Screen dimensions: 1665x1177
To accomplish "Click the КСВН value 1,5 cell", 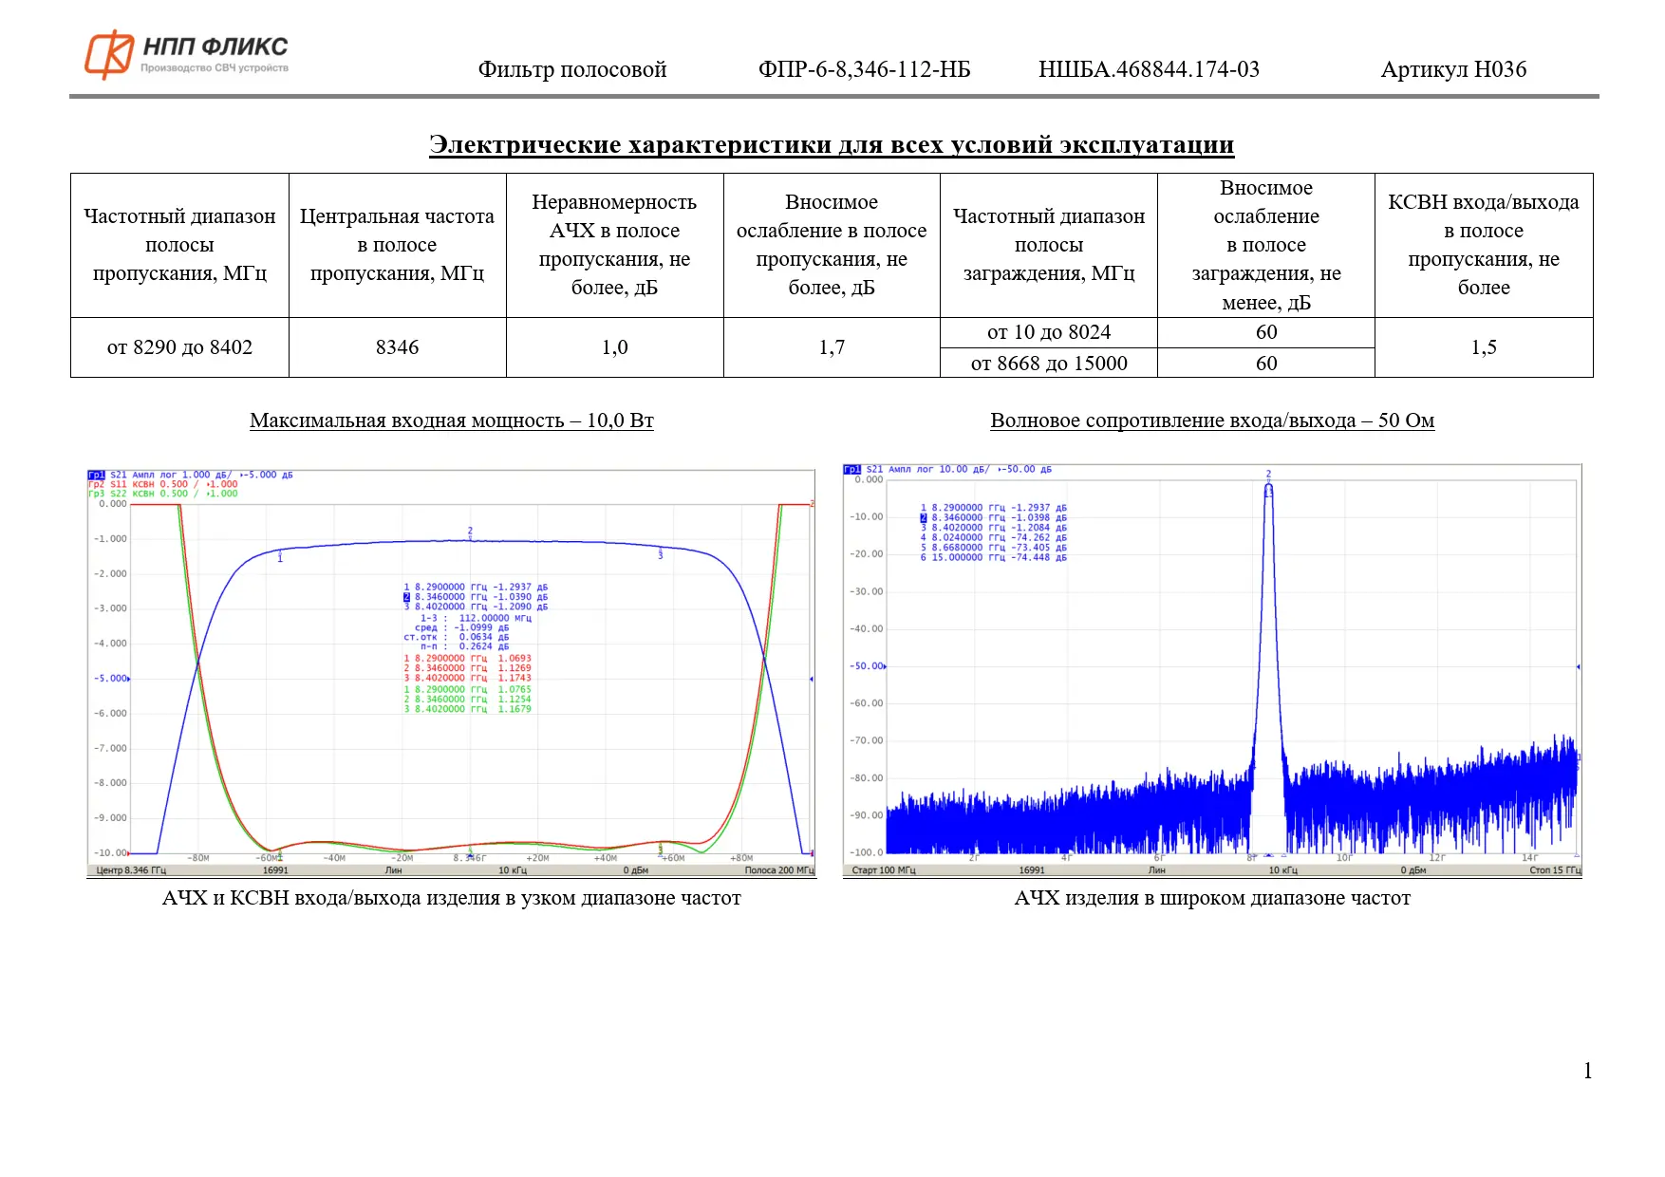I will pos(1483,347).
